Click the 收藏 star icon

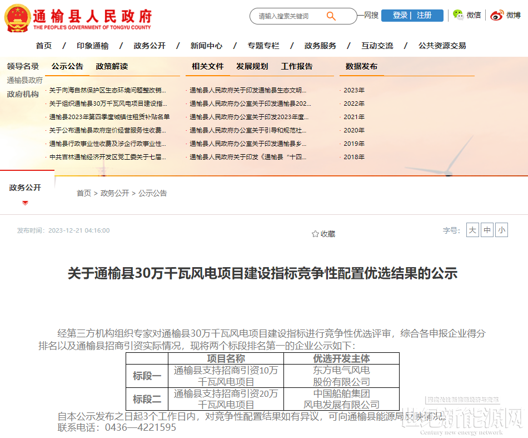(x=315, y=234)
